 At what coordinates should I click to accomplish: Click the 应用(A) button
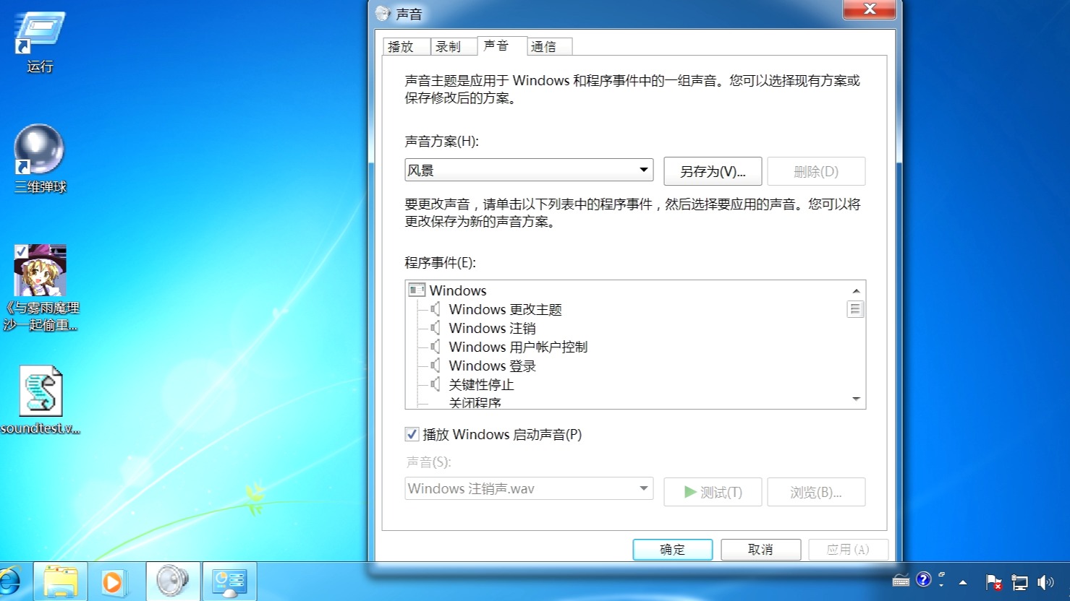click(848, 549)
